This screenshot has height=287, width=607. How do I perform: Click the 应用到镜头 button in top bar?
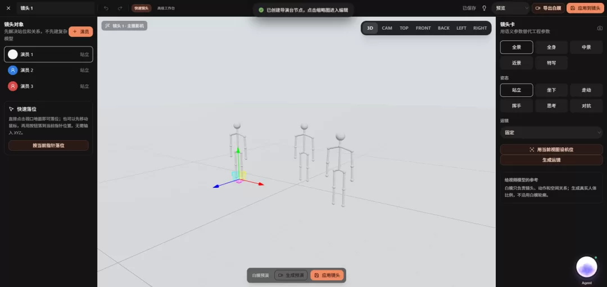(585, 8)
